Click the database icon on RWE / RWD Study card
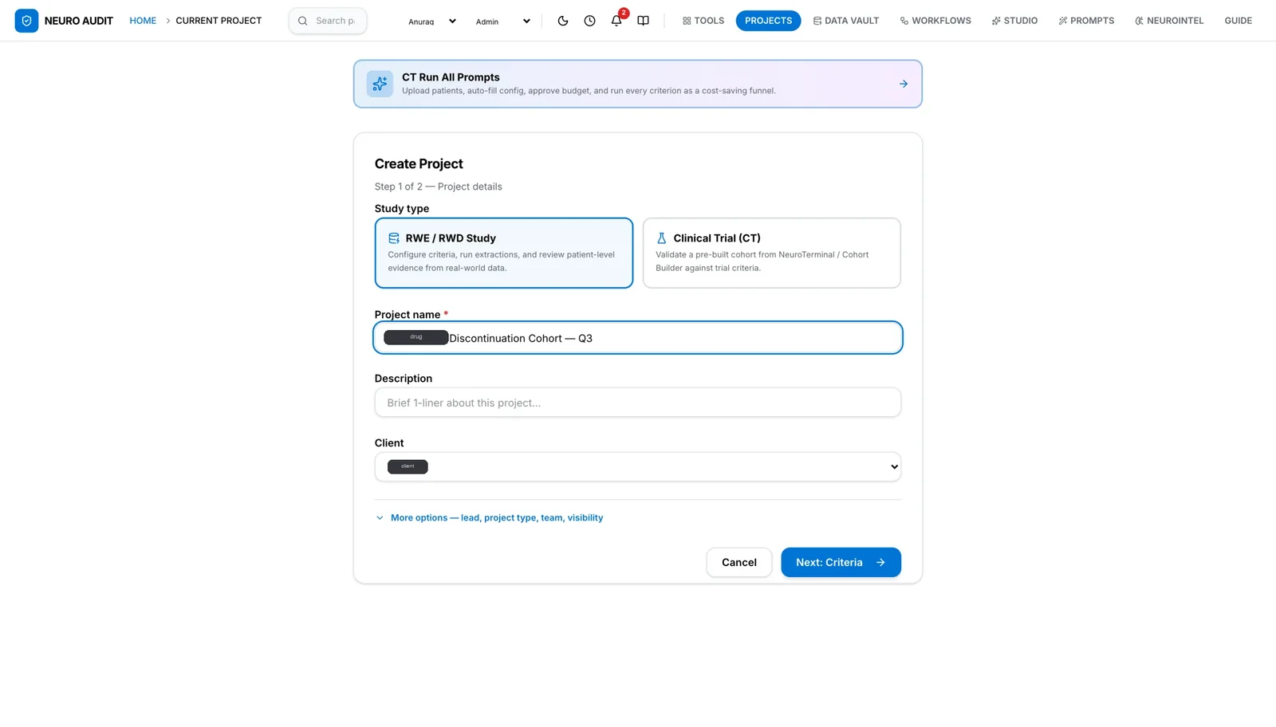This screenshot has height=727, width=1276. [394, 238]
